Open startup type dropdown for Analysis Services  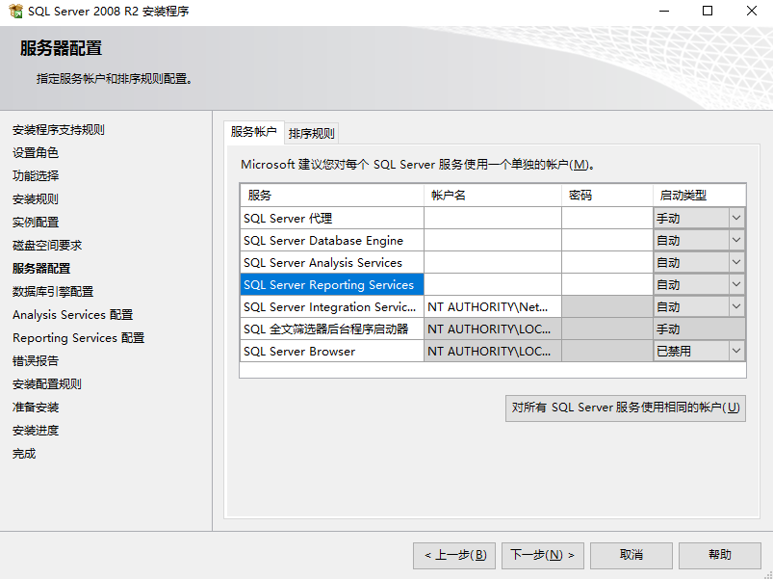(x=736, y=262)
